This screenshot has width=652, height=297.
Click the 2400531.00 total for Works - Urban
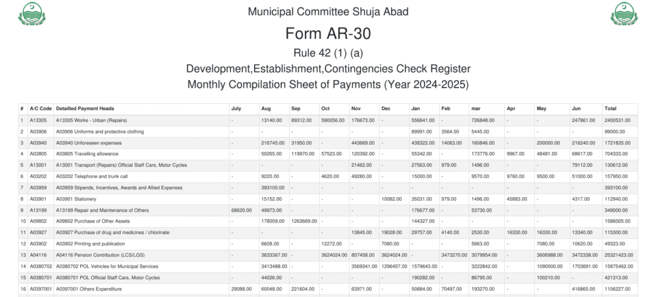(x=618, y=120)
